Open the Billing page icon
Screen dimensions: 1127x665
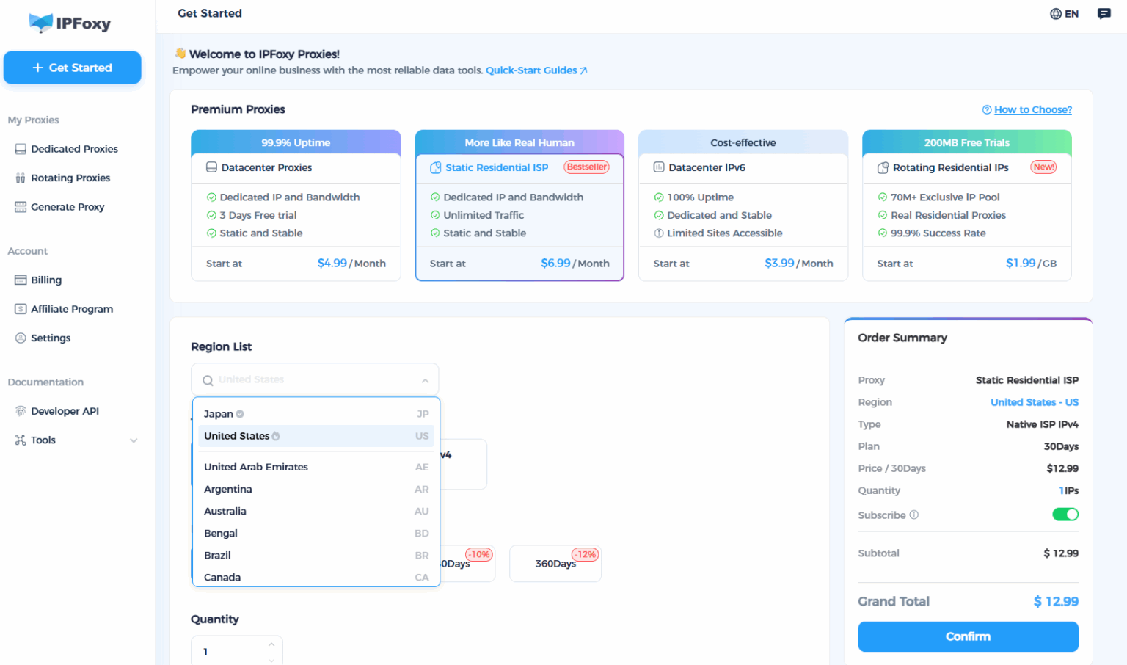pyautogui.click(x=20, y=280)
